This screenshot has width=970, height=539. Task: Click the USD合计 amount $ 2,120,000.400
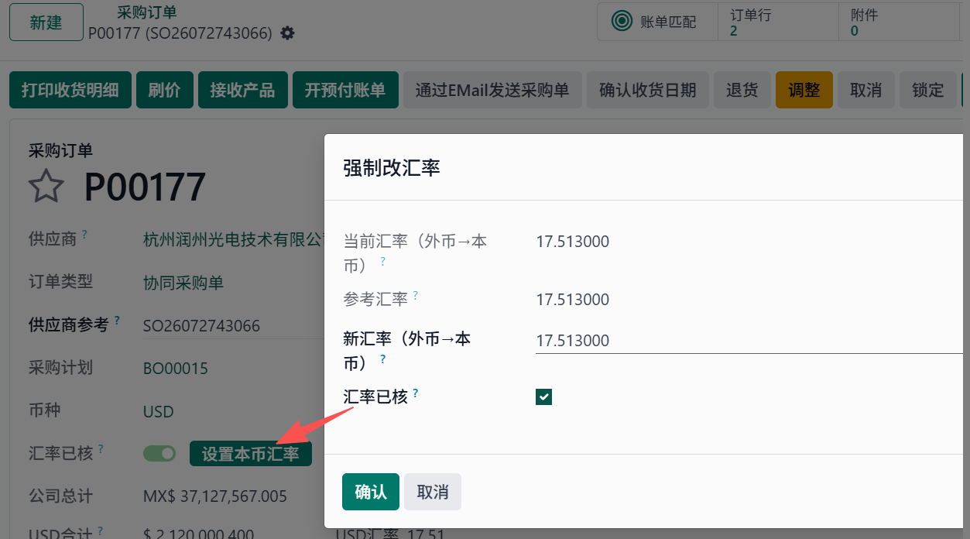click(x=199, y=533)
